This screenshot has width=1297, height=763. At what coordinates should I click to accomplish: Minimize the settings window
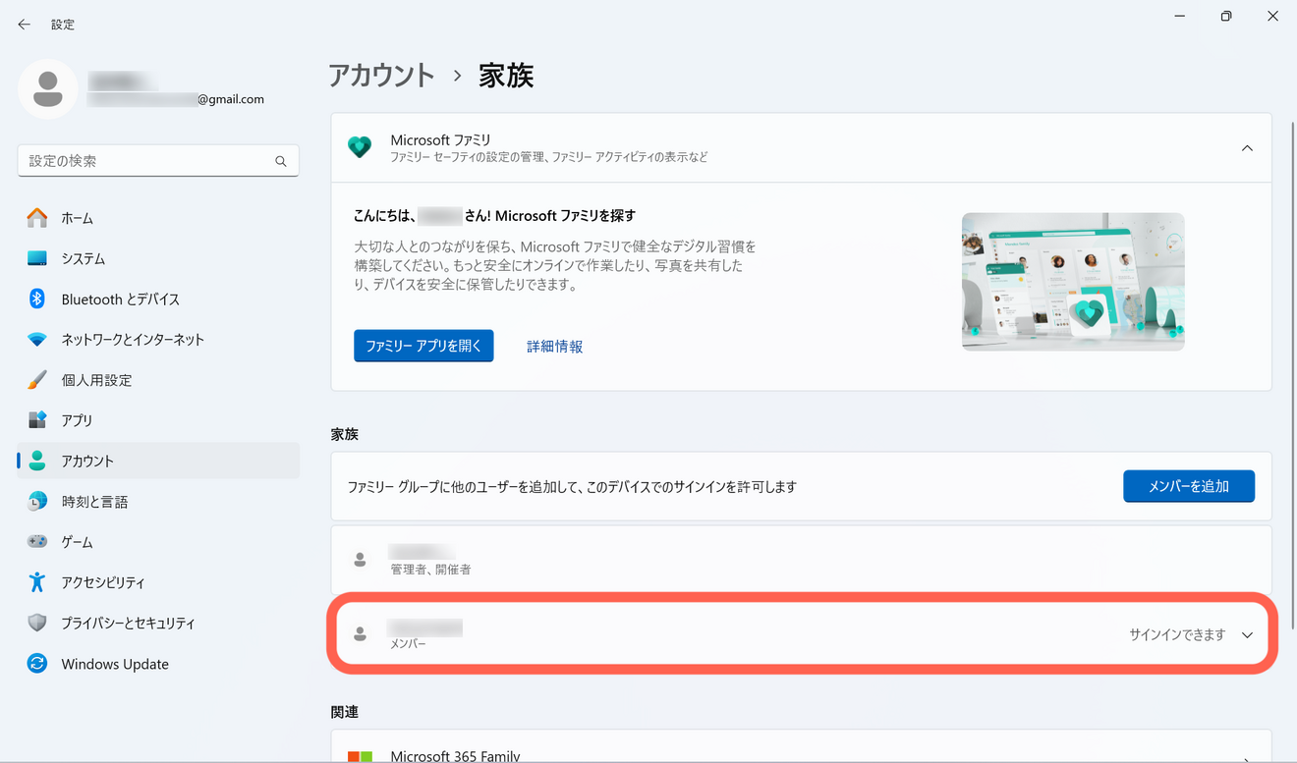1180,17
